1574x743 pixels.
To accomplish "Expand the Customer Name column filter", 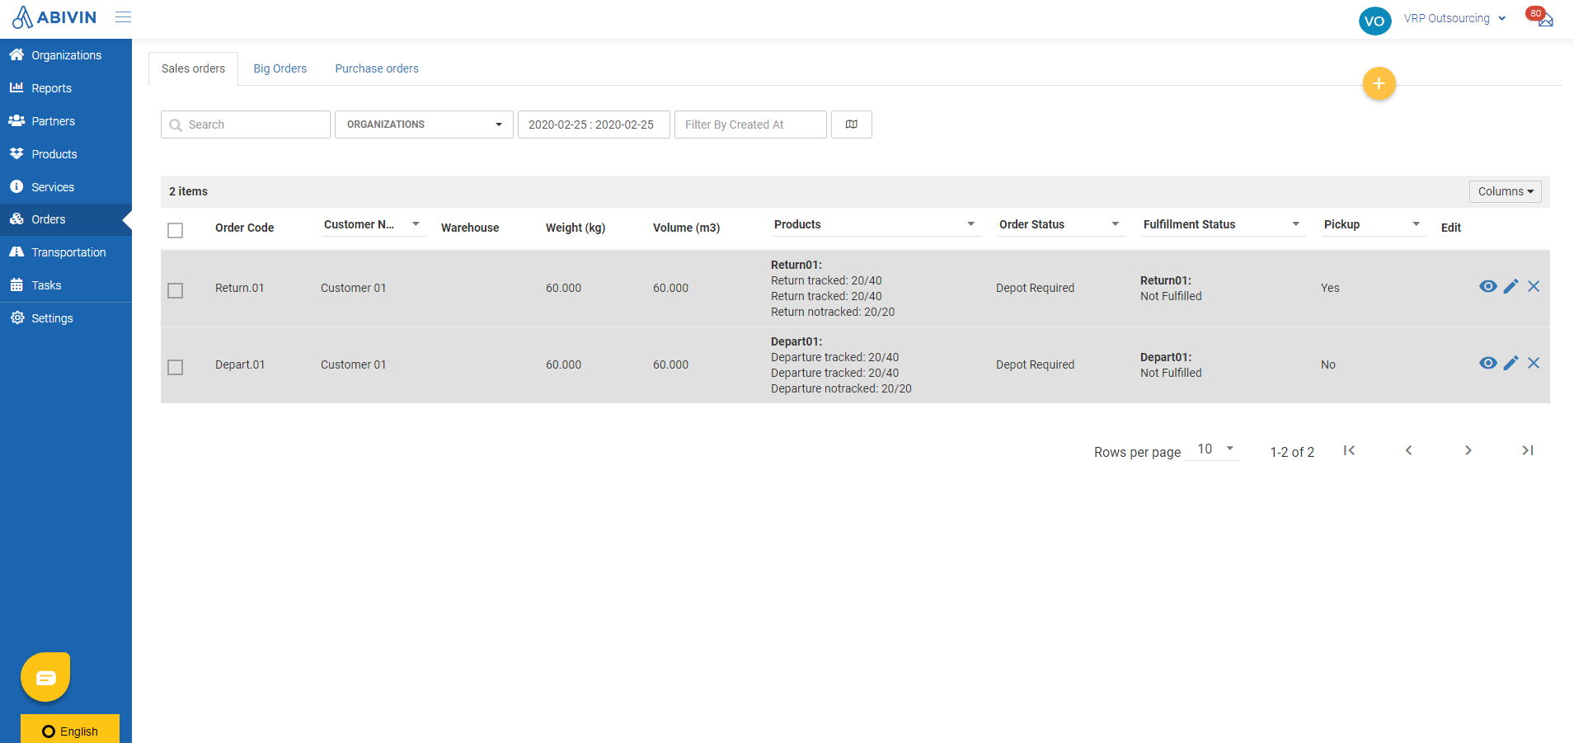I will pos(416,223).
